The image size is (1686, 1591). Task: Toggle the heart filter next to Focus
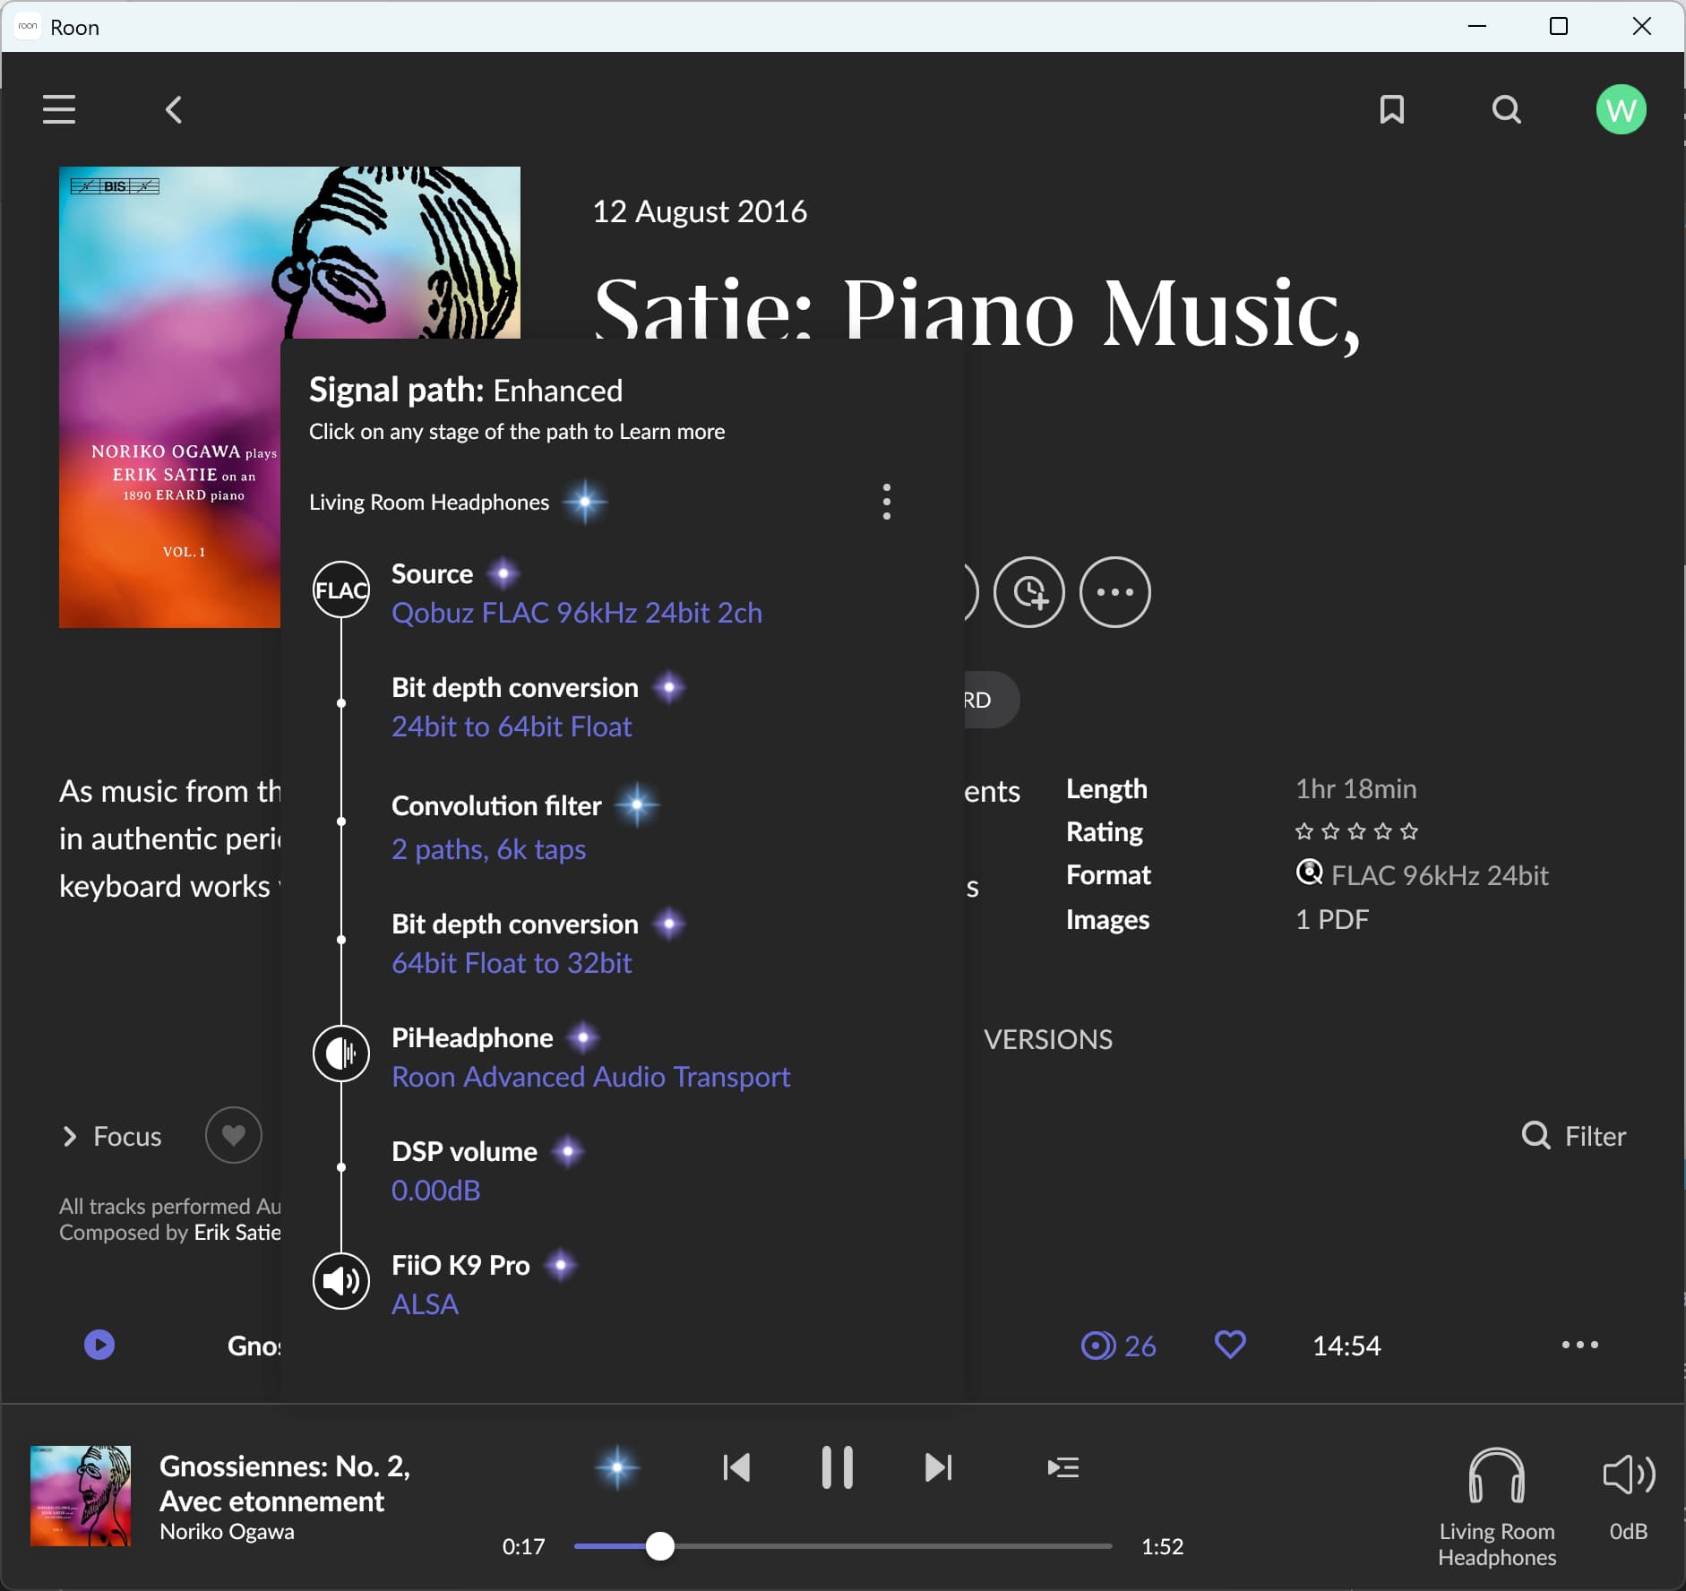pos(233,1135)
